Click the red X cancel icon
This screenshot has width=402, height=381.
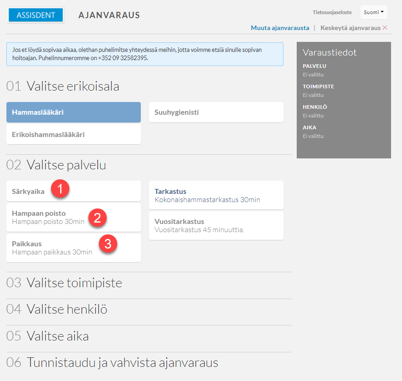385,28
